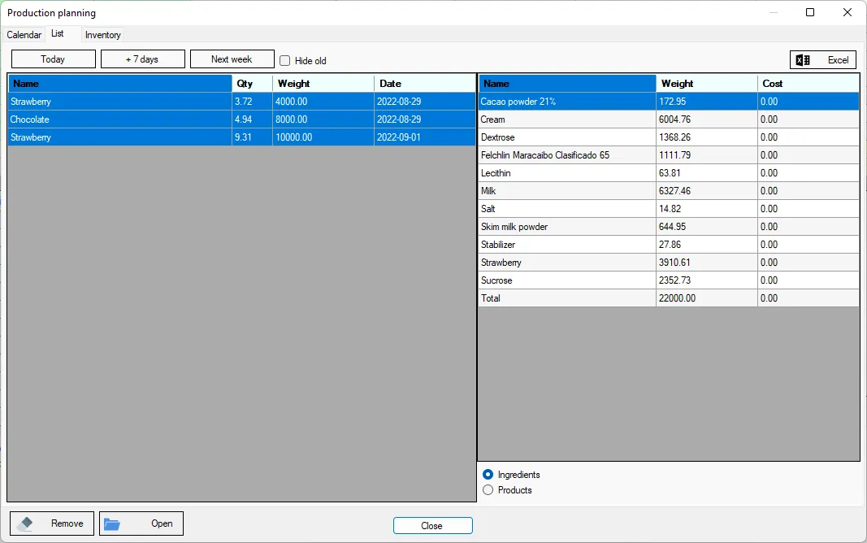Click the Salt weight 14.82
Image resolution: width=867 pixels, height=543 pixels.
707,209
